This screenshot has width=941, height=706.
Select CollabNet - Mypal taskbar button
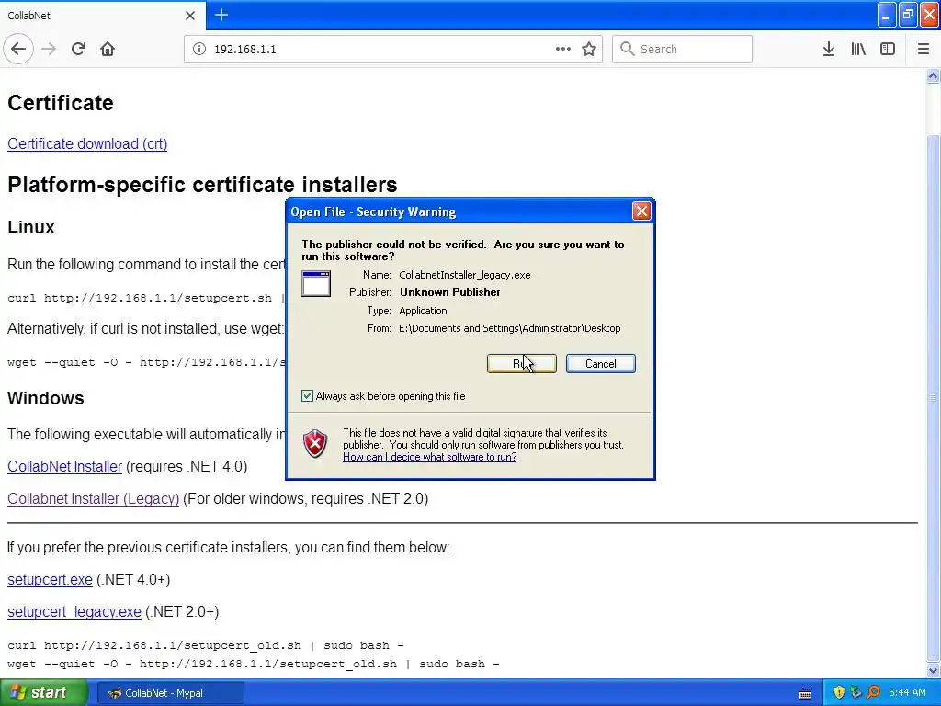click(x=170, y=693)
